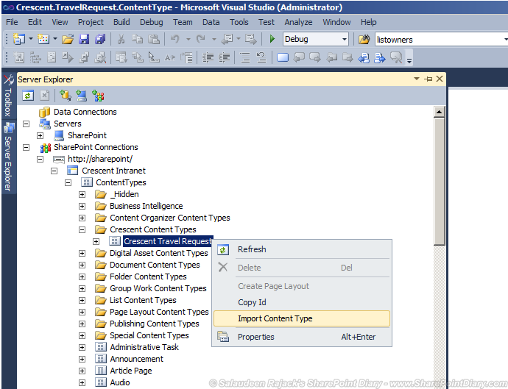Start debugging with the green play icon
508x389 pixels.
point(272,39)
